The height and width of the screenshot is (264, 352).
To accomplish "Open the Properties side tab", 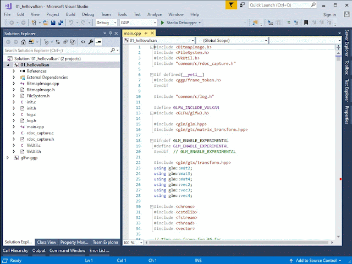I will tap(347, 115).
